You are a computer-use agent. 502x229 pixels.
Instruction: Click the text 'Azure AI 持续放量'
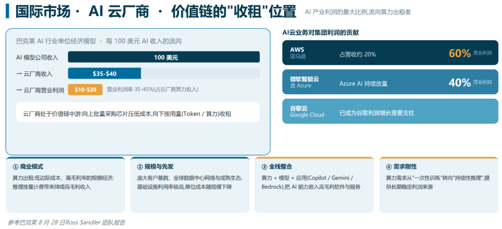click(x=363, y=84)
